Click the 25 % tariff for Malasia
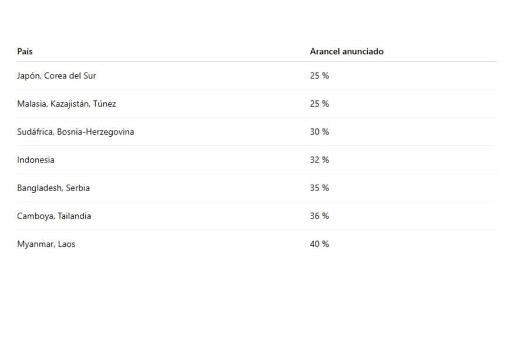The height and width of the screenshot is (340, 511). pos(320,104)
